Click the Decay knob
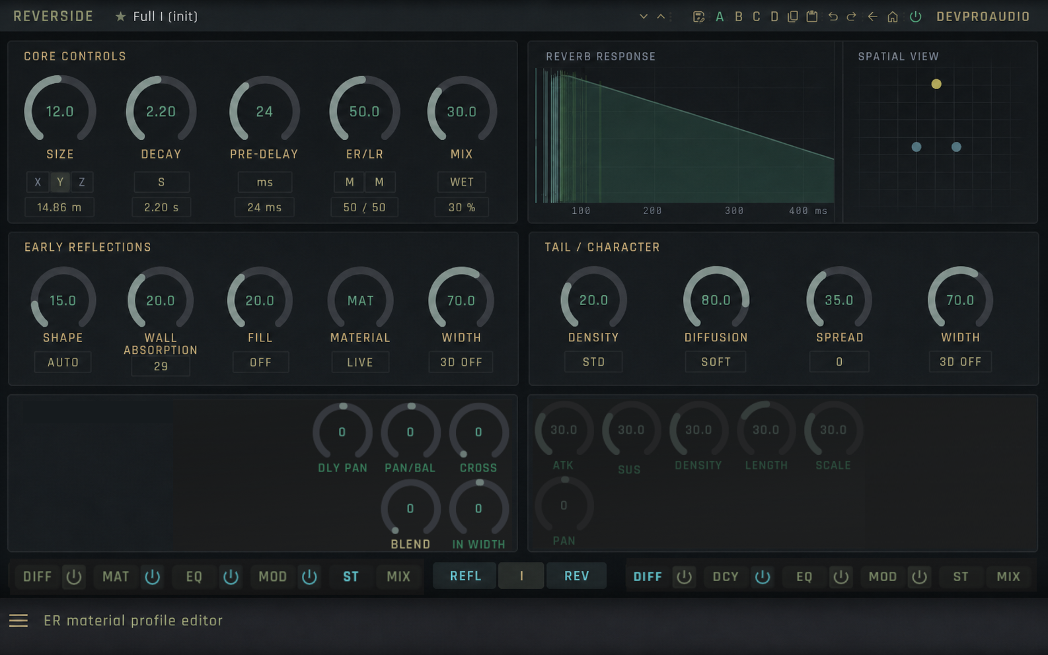The height and width of the screenshot is (655, 1048). tap(161, 111)
